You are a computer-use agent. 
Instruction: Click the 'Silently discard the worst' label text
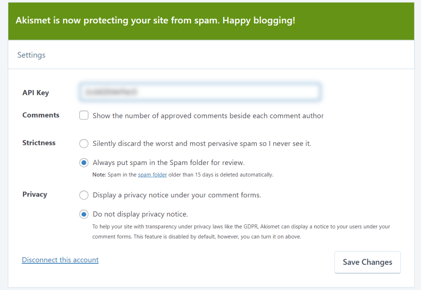point(202,143)
